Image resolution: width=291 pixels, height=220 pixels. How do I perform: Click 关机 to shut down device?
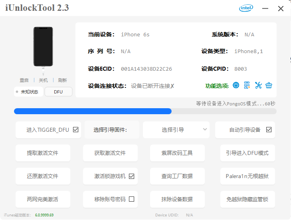43,80
